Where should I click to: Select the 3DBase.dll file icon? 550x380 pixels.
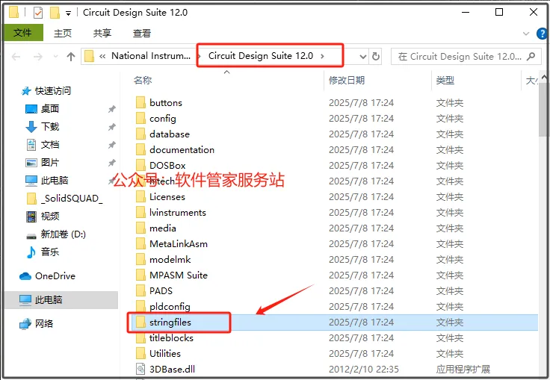(140, 369)
